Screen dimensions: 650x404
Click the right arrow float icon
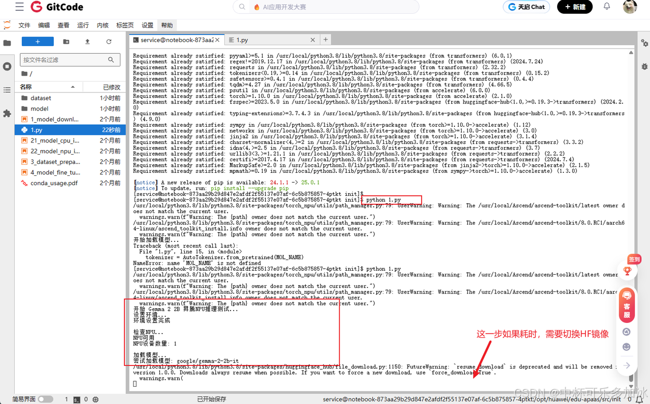pyautogui.click(x=627, y=365)
